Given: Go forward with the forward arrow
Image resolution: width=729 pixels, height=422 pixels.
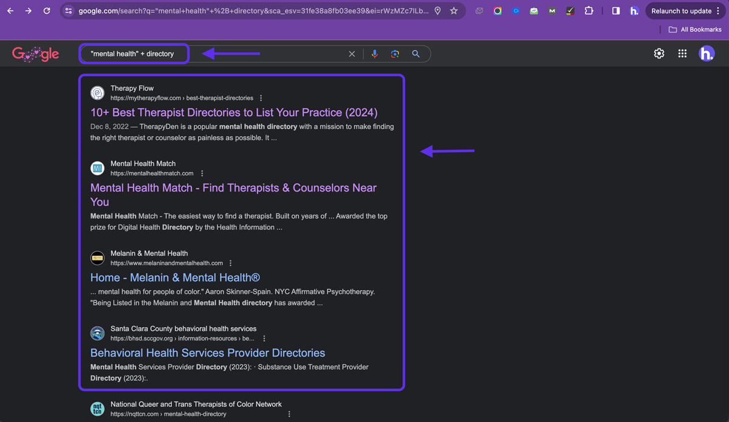Looking at the screenshot, I should point(29,11).
